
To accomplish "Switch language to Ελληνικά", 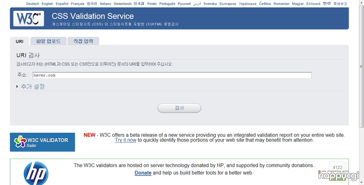I will (313, 4).
